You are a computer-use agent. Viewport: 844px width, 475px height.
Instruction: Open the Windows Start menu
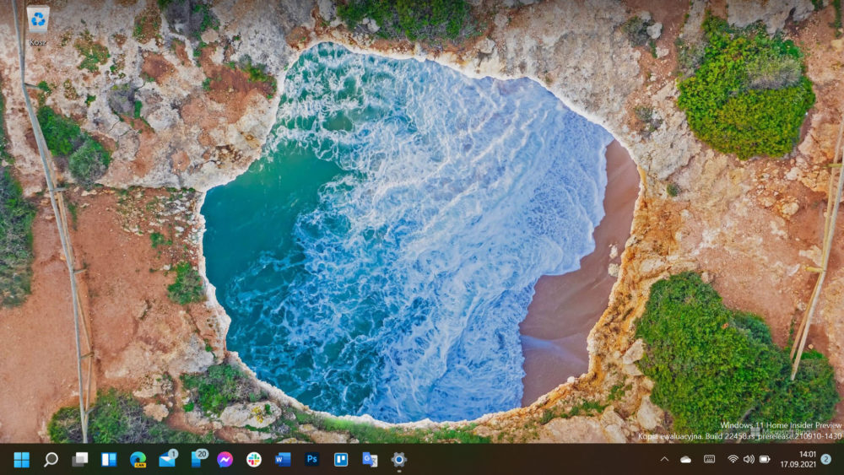click(22, 460)
